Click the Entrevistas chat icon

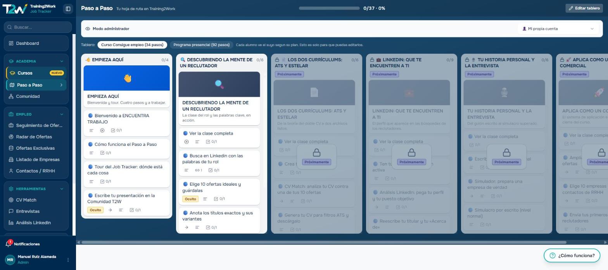click(11, 211)
